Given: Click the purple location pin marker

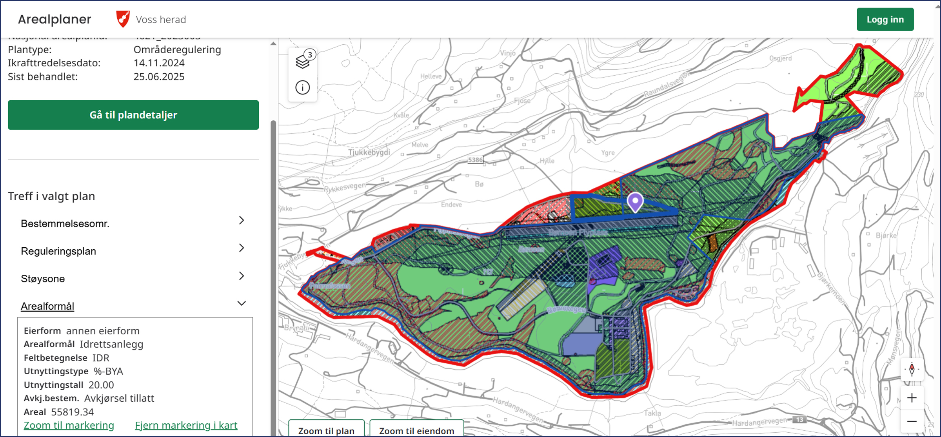Looking at the screenshot, I should 635,201.
